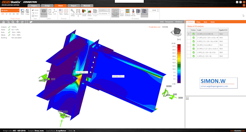246x132 pixels.
Task: Click the stress color legend bar
Action: click(x=179, y=64)
